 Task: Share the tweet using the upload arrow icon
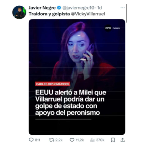pos(123,140)
